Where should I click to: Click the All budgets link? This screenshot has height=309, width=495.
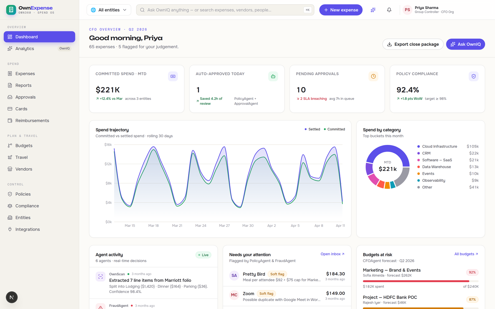466,254
